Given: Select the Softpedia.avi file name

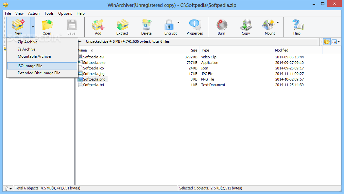Looking at the screenshot, I should 94,57.
